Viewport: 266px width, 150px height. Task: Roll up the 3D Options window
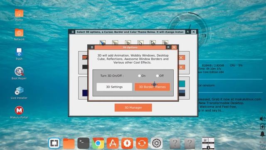point(168,47)
